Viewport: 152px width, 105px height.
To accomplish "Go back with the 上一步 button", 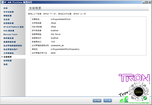I will click(x=97, y=100).
